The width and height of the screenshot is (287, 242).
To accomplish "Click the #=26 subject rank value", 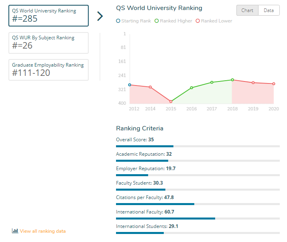I will (x=22, y=46).
